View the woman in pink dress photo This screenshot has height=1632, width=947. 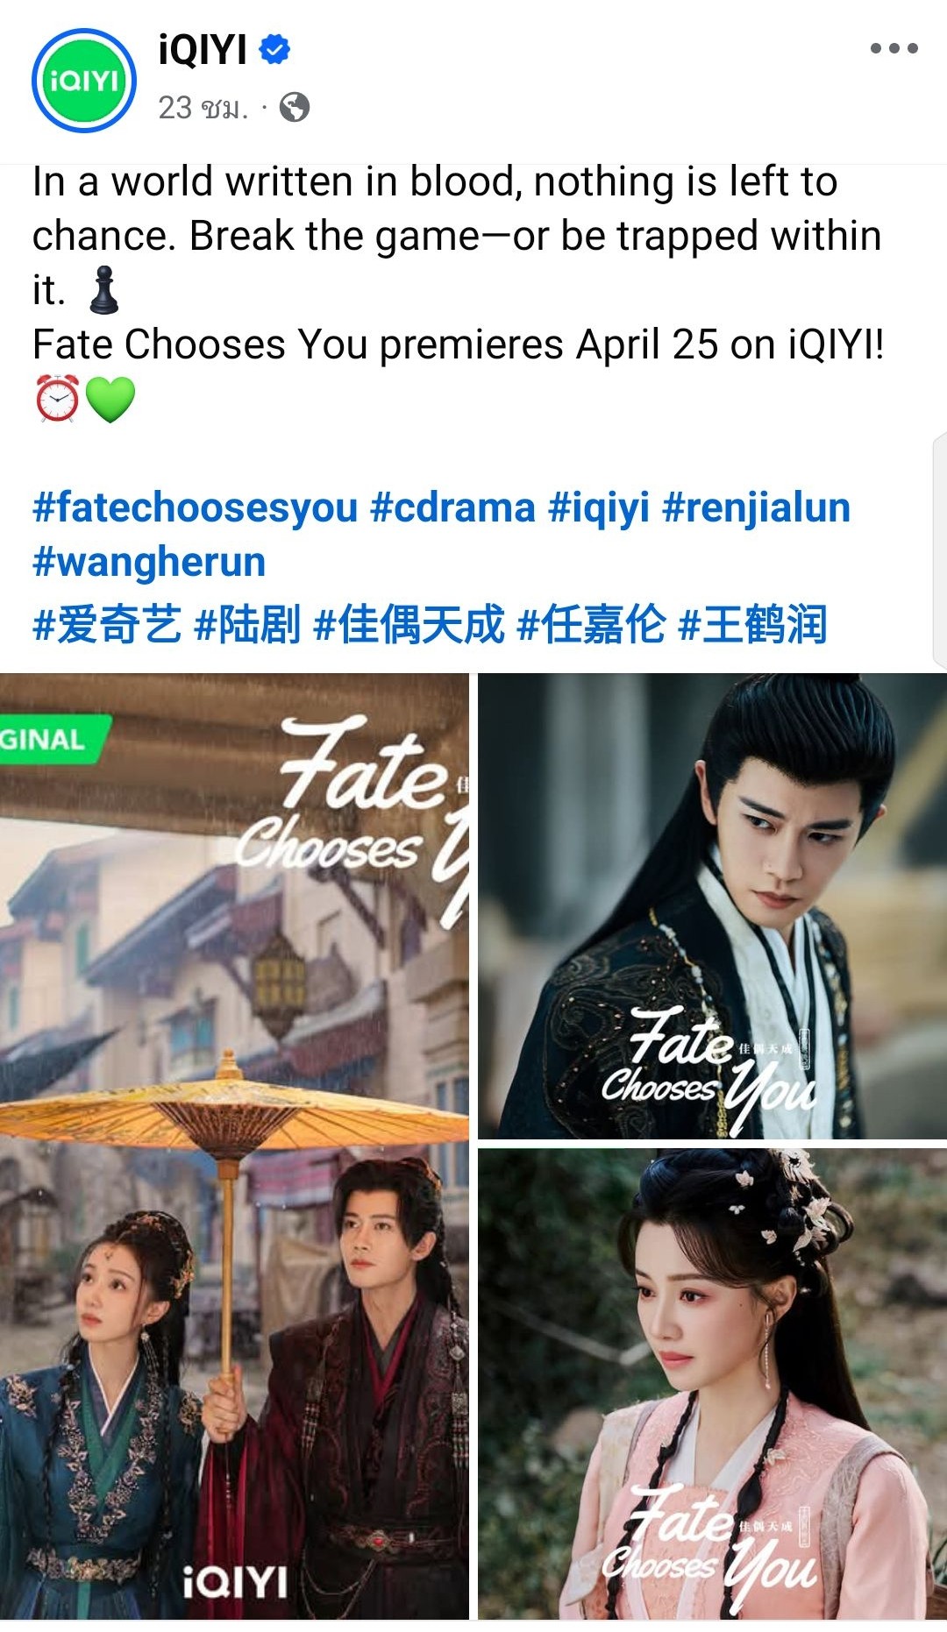tap(712, 1384)
